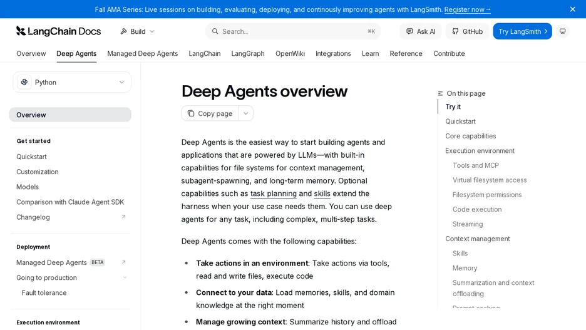Jump to Tools and MCP section
Viewport: 586px width, 330px height.
475,165
